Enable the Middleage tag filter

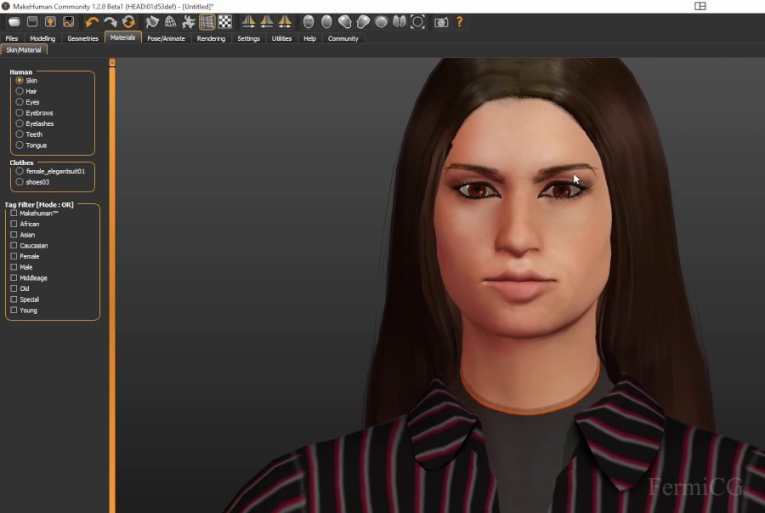pos(14,277)
